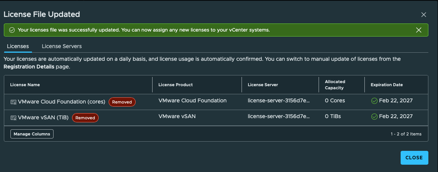
Task: Sort by License Server column header
Action: pyautogui.click(x=263, y=85)
